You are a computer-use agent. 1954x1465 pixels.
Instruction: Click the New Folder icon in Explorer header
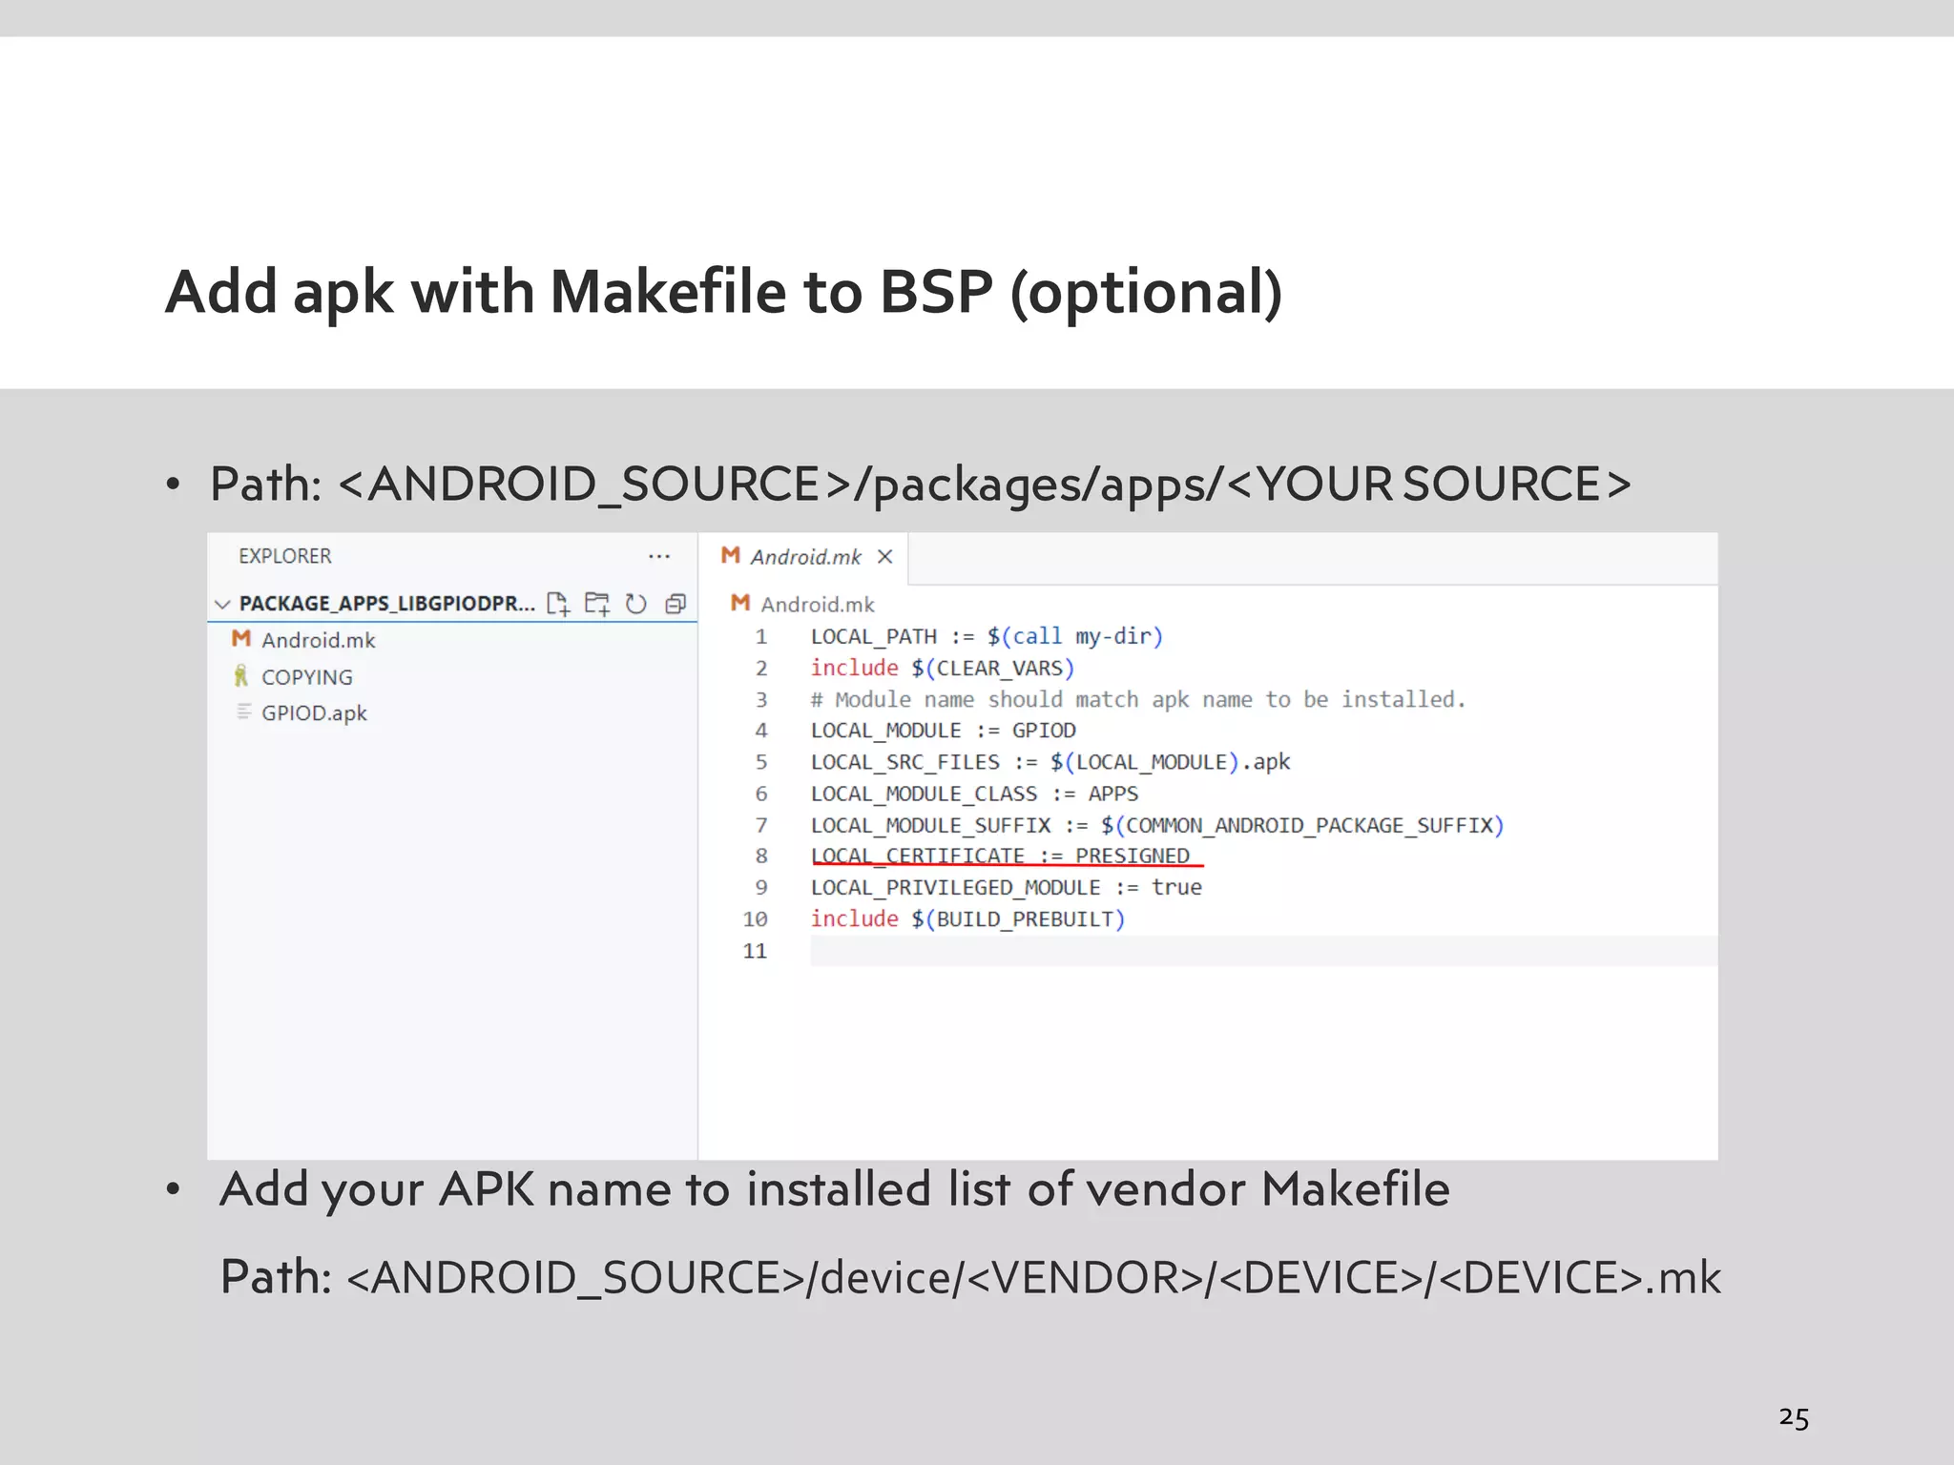coord(597,604)
